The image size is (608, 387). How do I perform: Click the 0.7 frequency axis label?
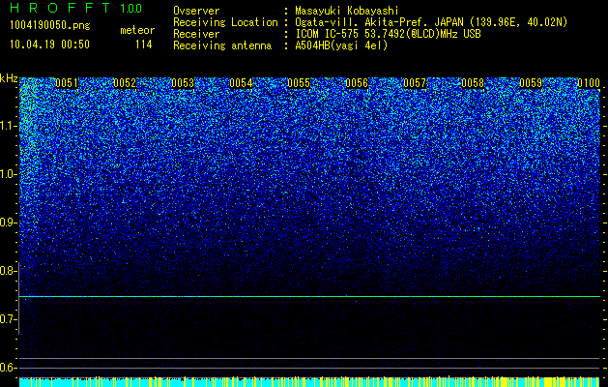point(9,319)
